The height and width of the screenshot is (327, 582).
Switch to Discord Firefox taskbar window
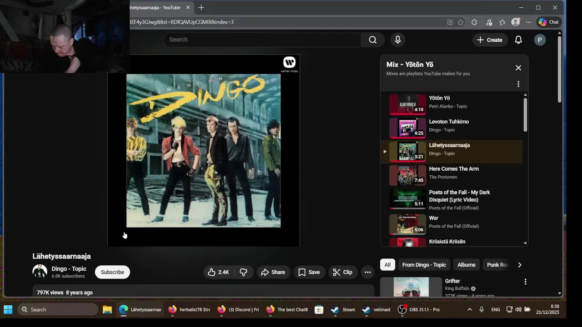[238, 309]
